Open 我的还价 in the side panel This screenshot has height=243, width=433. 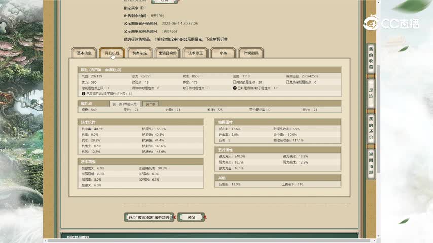tap(371, 128)
